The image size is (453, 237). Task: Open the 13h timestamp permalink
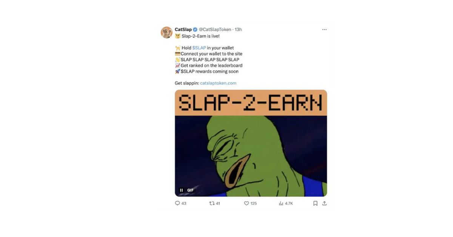click(x=238, y=29)
